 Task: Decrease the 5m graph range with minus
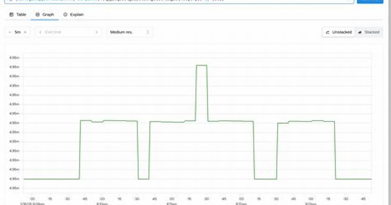pyautogui.click(x=10, y=32)
